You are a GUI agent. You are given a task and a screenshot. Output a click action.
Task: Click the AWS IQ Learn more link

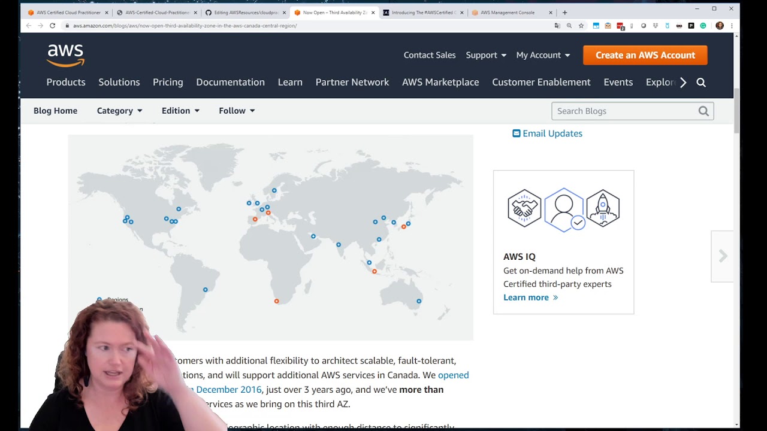(x=530, y=298)
